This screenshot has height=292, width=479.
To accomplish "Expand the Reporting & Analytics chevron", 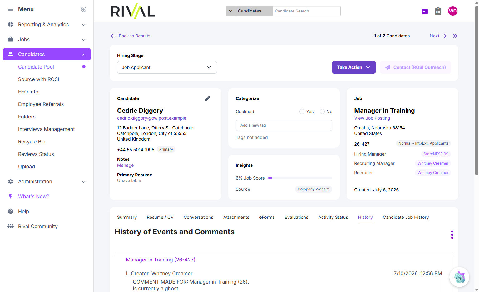I will point(84,25).
